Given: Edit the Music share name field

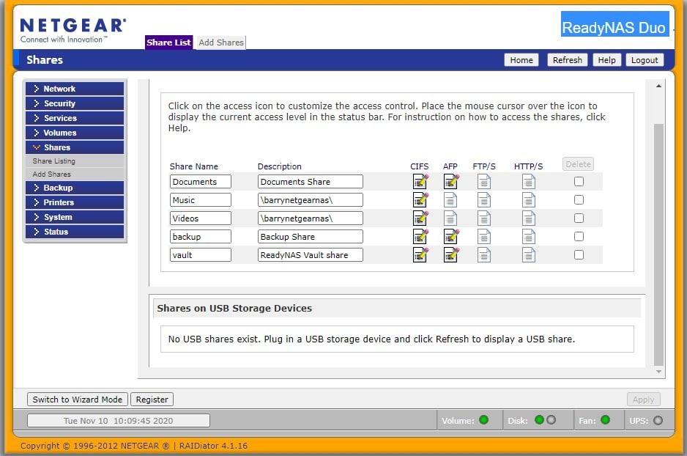Looking at the screenshot, I should click(x=200, y=200).
